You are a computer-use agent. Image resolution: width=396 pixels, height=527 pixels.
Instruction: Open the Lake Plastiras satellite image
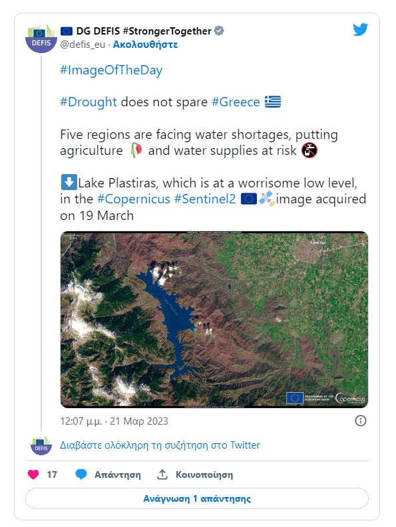pyautogui.click(x=214, y=319)
